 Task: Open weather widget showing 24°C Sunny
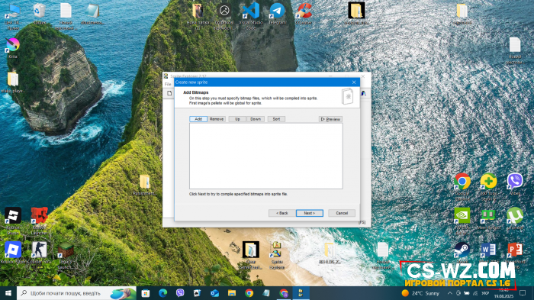coord(420,293)
